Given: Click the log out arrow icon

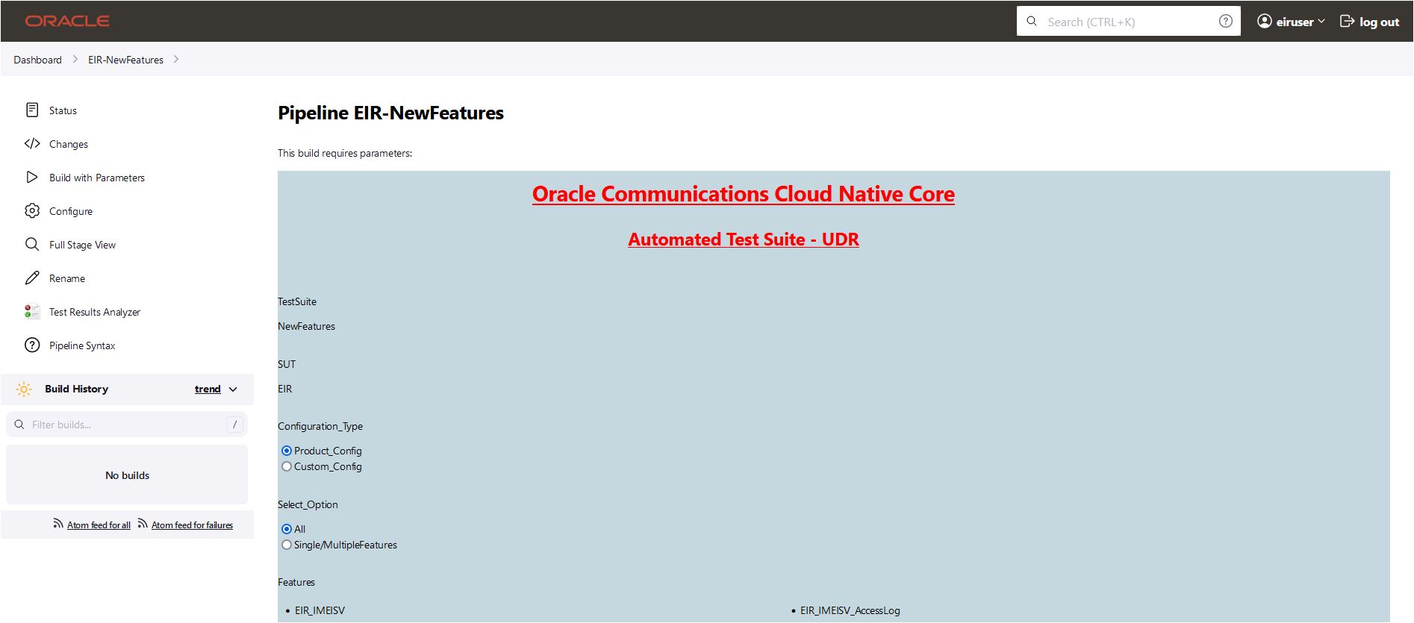Looking at the screenshot, I should tap(1347, 21).
